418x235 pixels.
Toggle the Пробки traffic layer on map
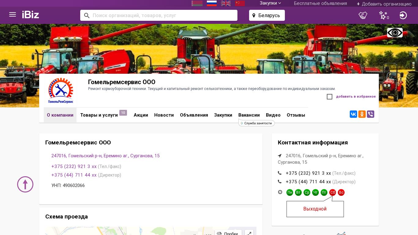coord(228,233)
